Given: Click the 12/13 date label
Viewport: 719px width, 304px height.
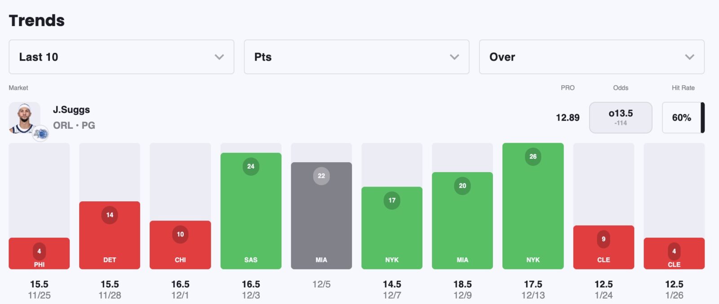Looking at the screenshot, I should click(x=533, y=295).
